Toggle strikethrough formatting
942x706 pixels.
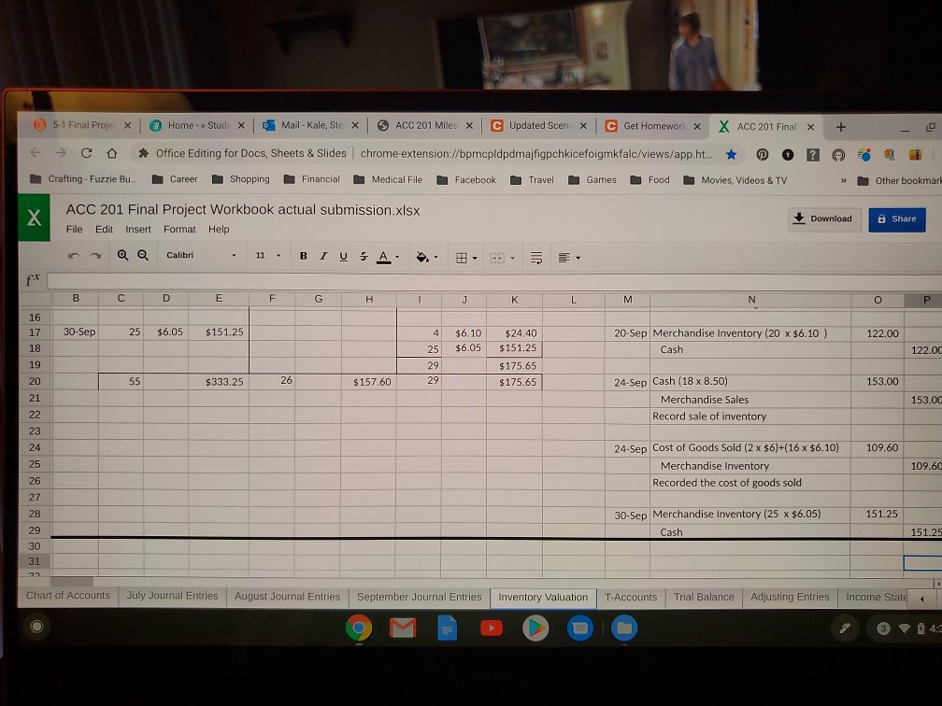pyautogui.click(x=364, y=256)
